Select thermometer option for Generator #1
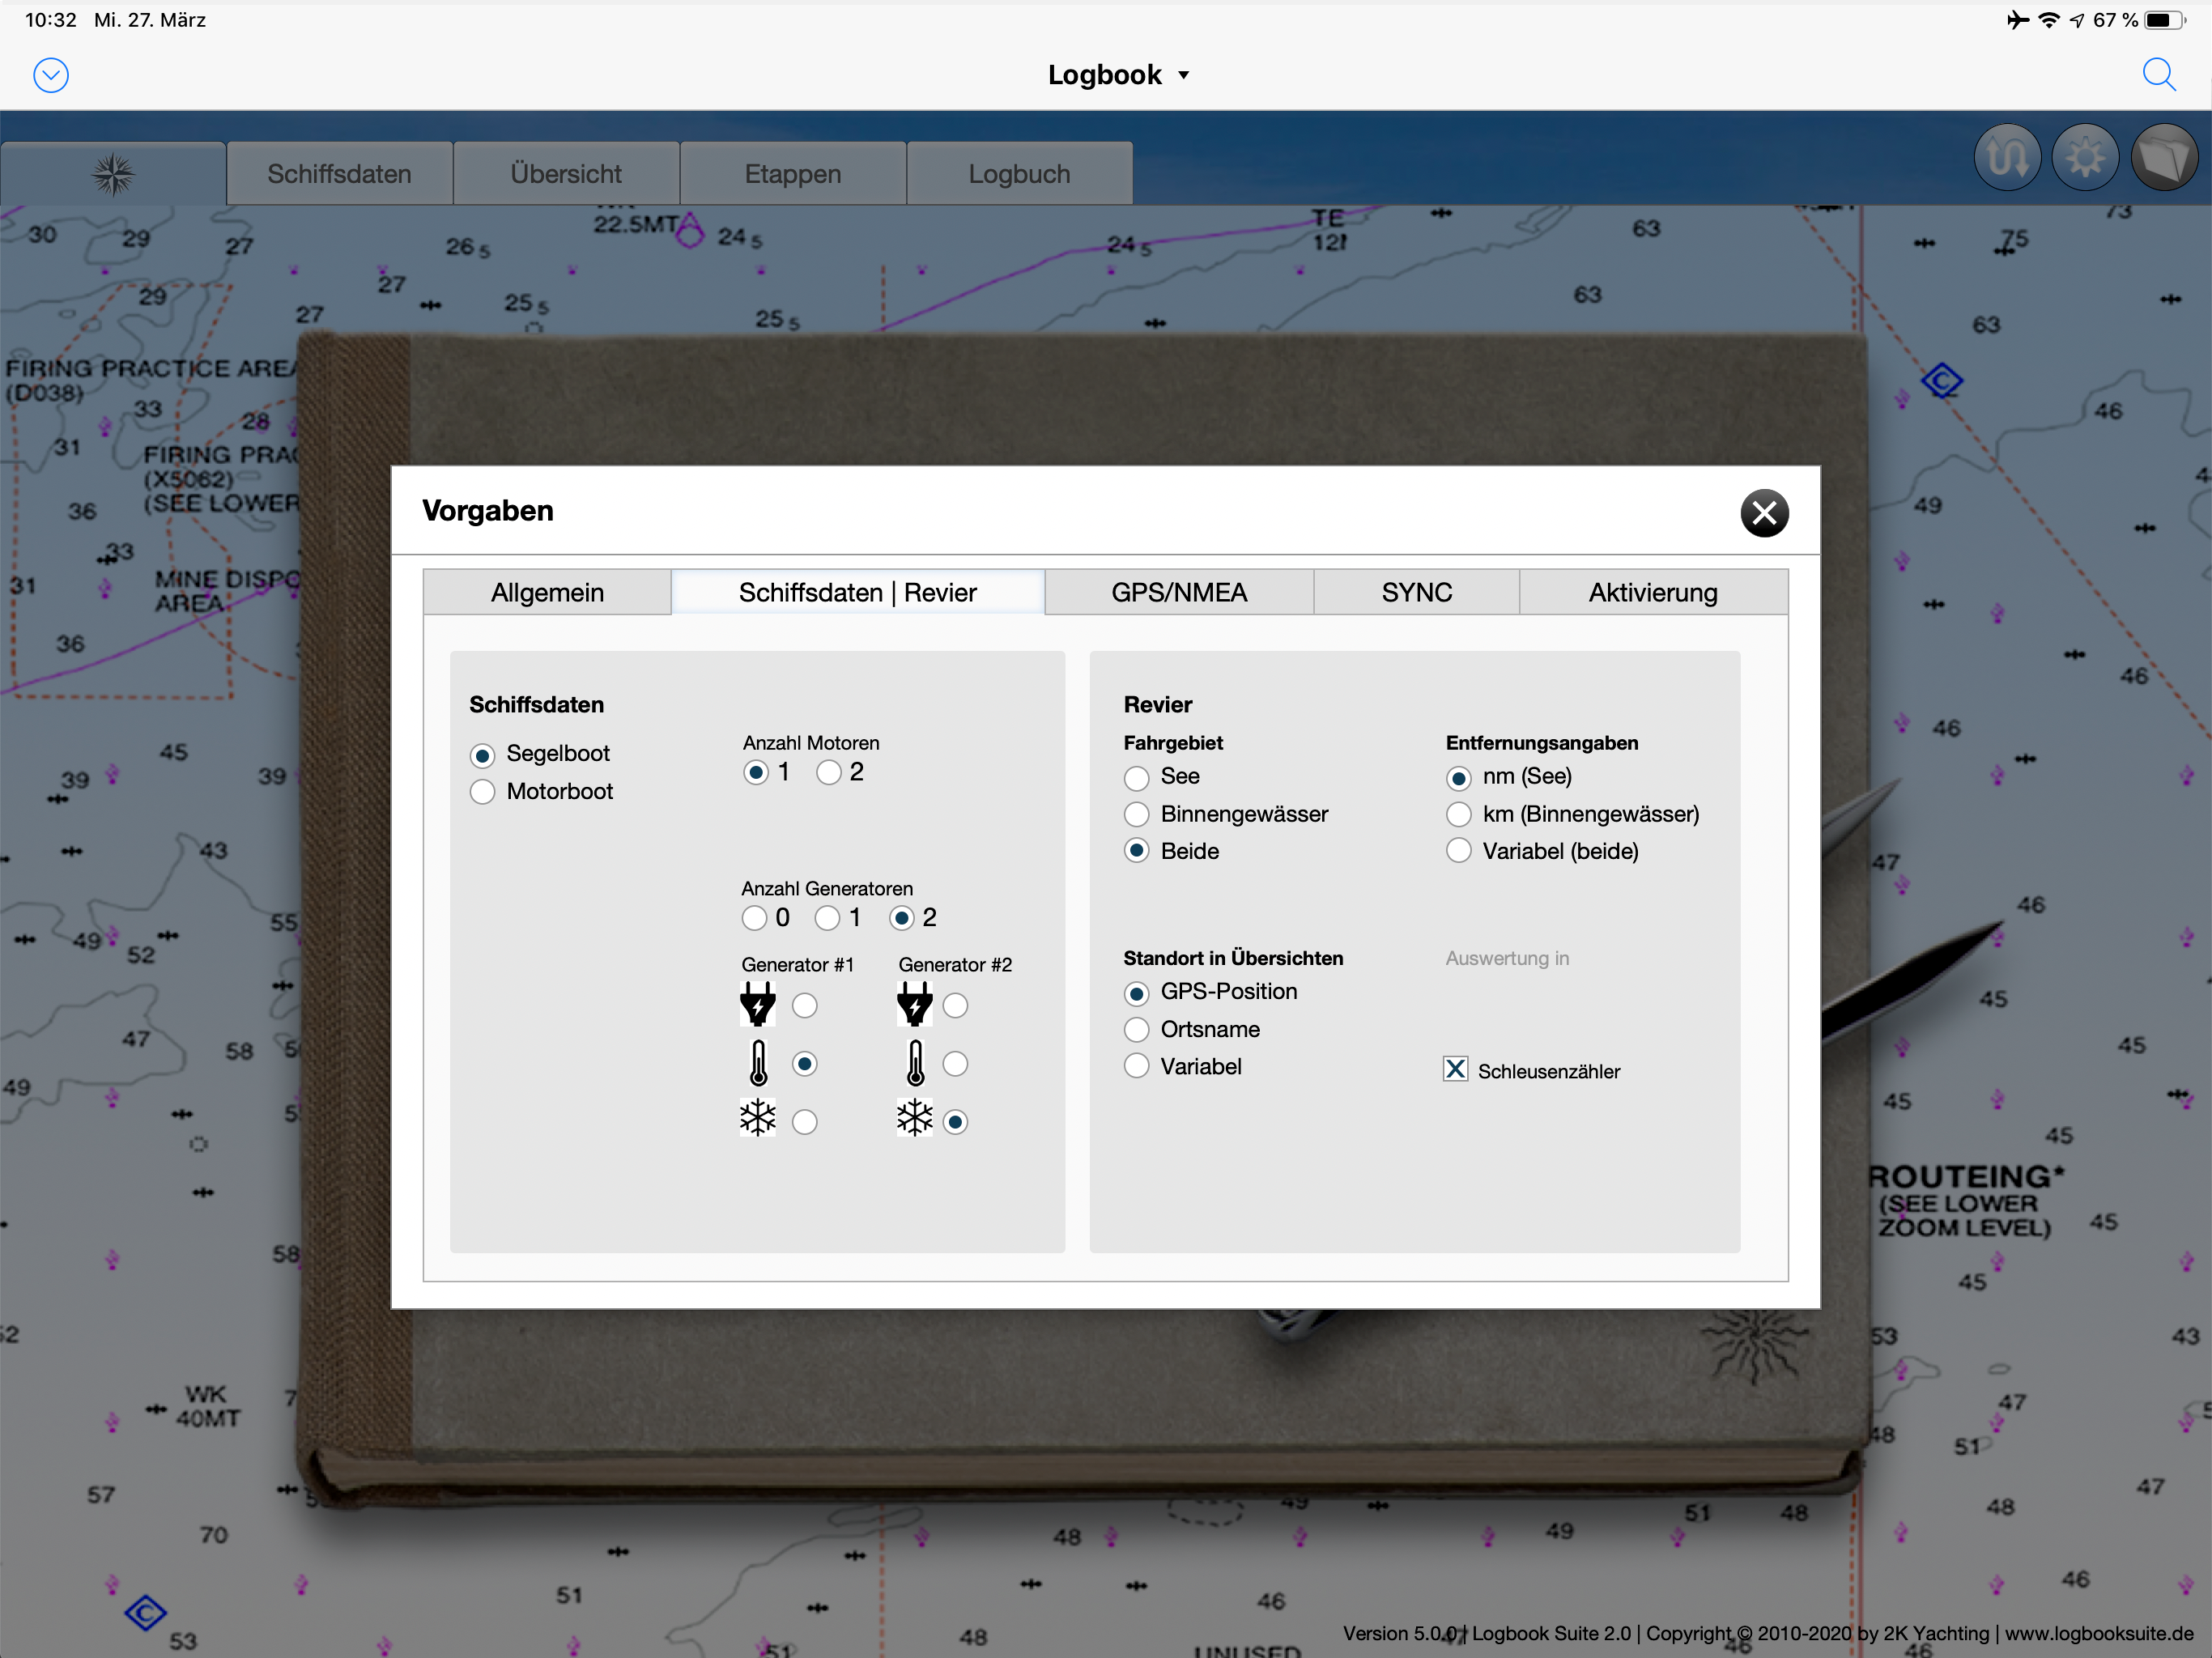 click(805, 1064)
